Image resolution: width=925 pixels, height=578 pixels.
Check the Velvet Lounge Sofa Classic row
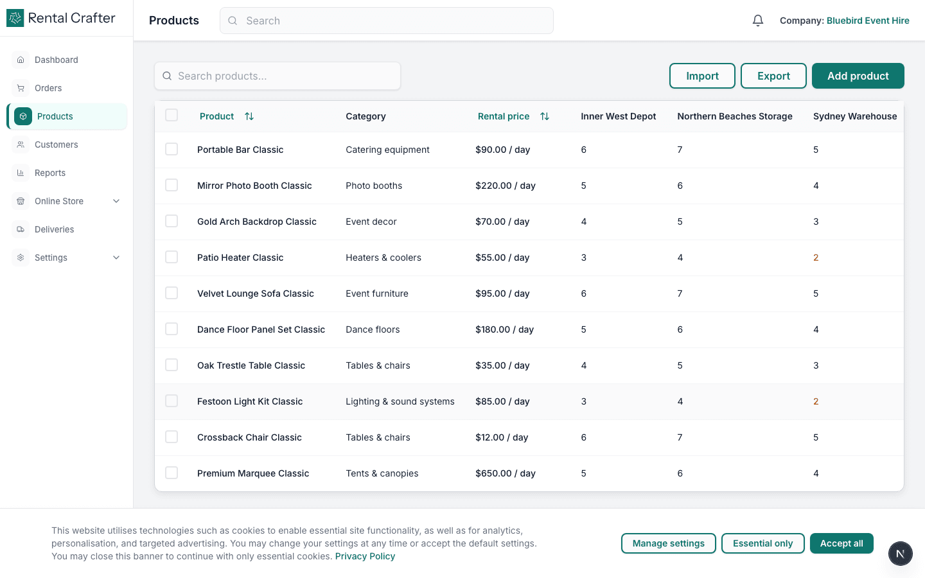coord(172,293)
